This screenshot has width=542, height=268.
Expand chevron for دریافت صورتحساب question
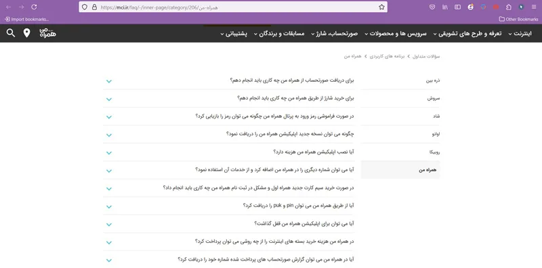click(x=109, y=81)
